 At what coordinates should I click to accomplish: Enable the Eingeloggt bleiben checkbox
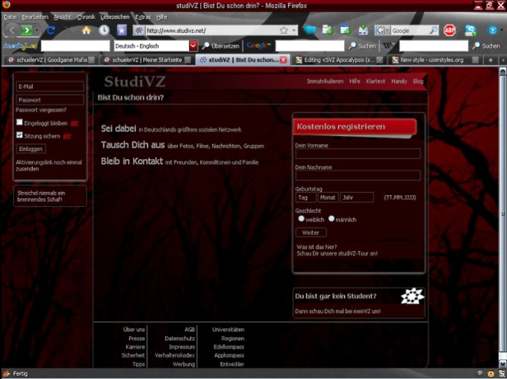click(x=19, y=122)
